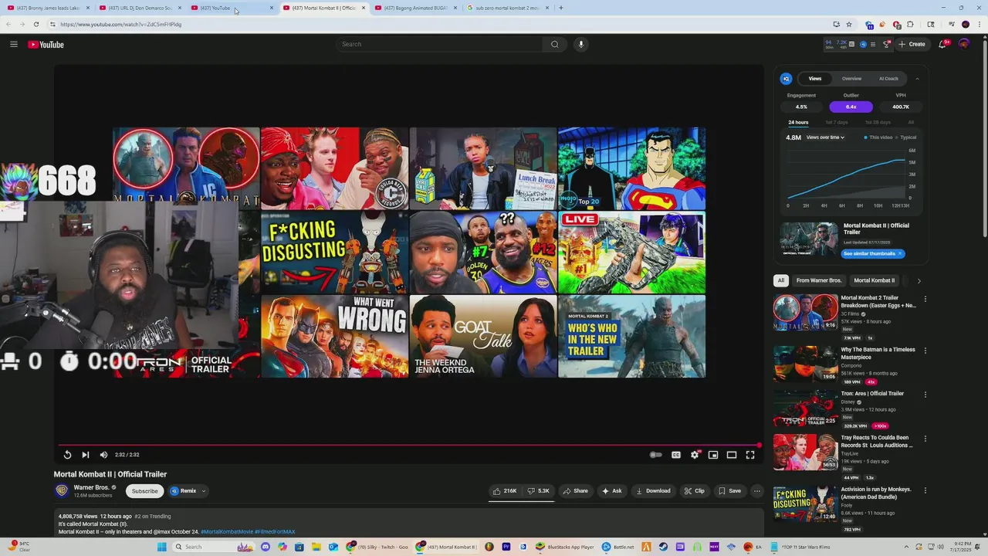Save the video to a playlist
988x556 pixels.
click(729, 490)
